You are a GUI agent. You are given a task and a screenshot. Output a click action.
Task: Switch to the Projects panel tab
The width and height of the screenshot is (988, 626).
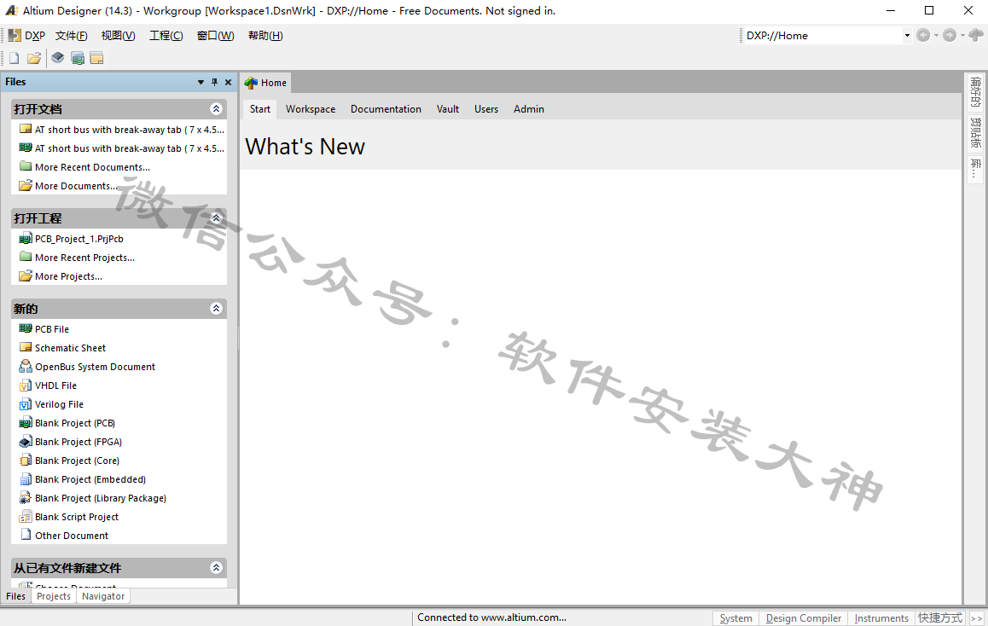pyautogui.click(x=54, y=596)
